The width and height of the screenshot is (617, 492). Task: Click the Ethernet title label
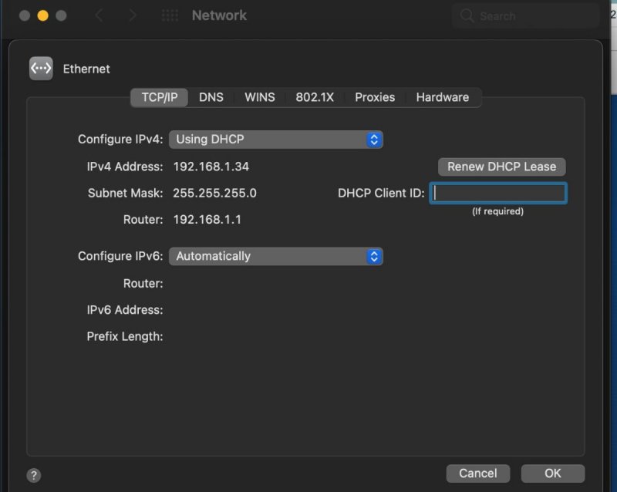click(x=86, y=69)
